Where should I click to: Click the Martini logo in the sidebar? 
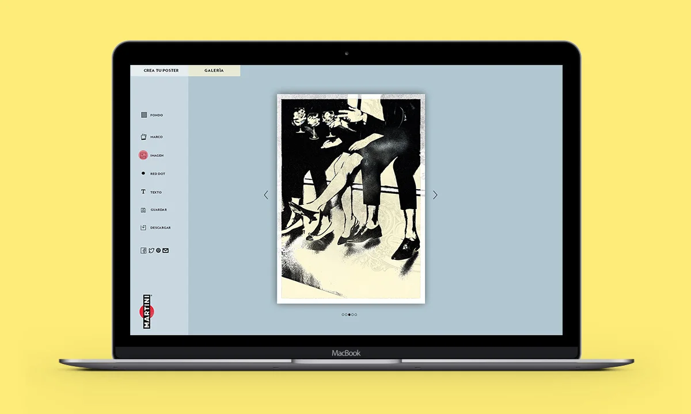[x=146, y=312]
